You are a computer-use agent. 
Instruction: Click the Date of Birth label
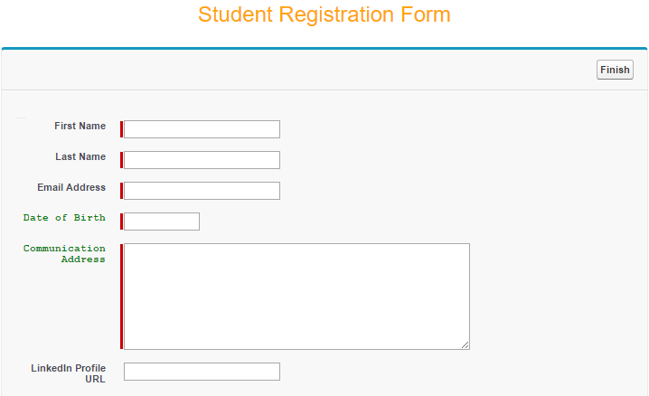tap(64, 218)
